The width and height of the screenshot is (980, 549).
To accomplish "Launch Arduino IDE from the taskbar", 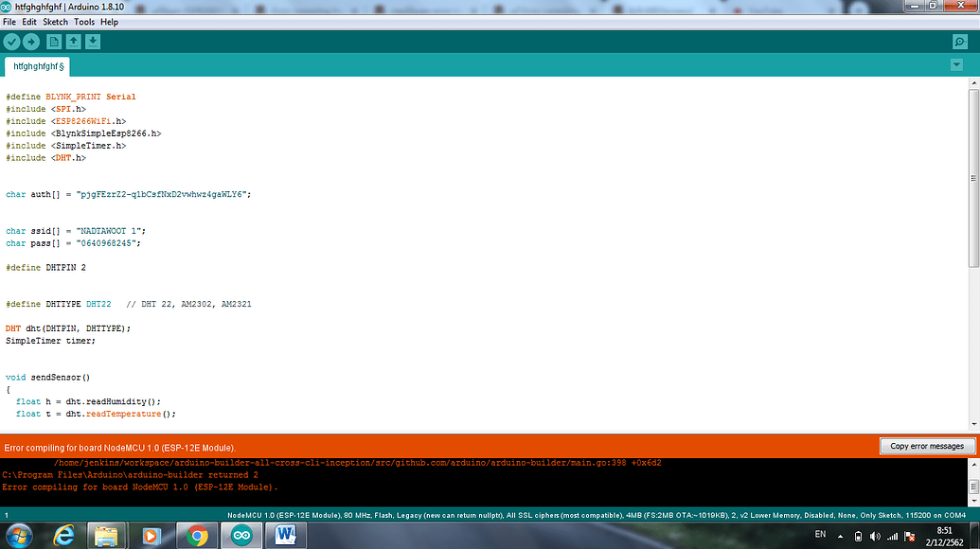I will [x=241, y=535].
